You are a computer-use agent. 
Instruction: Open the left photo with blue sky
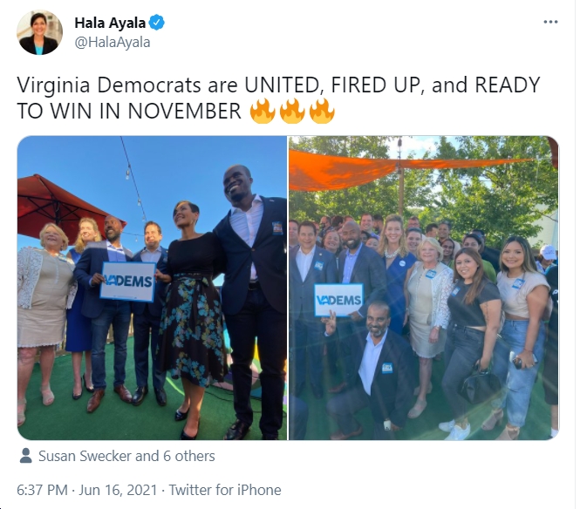152,288
